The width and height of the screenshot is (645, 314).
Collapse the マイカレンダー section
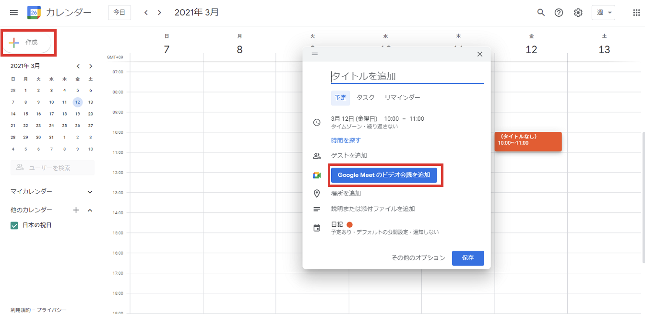tap(89, 191)
